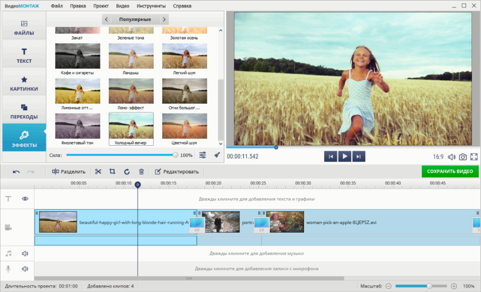The height and width of the screenshot is (292, 481).
Task: Open the Инструменты menu
Action: point(151,6)
